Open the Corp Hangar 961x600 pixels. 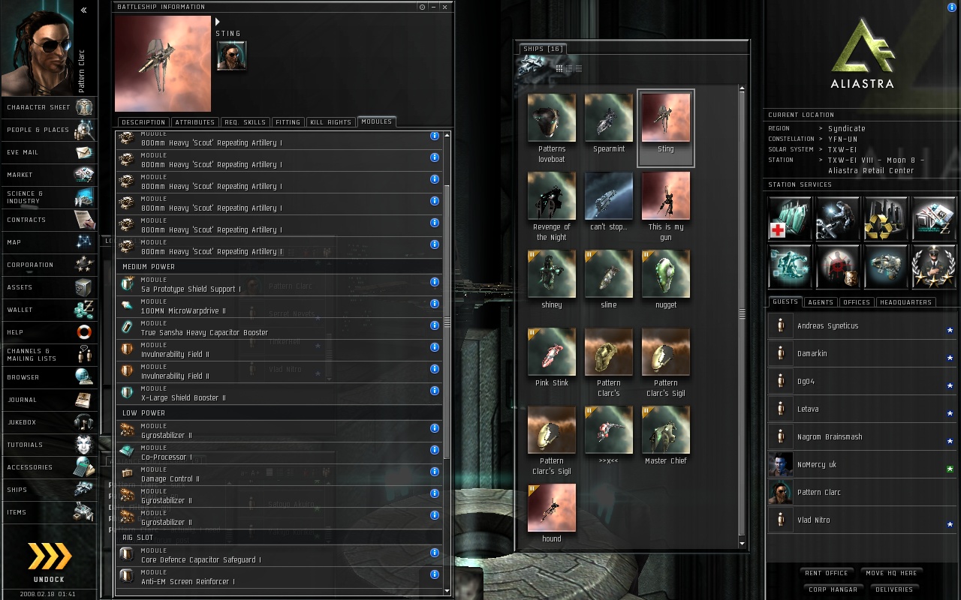tap(833, 589)
